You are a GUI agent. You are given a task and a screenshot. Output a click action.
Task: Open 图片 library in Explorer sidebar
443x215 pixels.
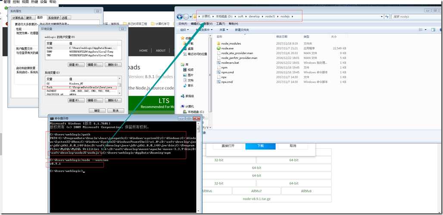pos(188,75)
